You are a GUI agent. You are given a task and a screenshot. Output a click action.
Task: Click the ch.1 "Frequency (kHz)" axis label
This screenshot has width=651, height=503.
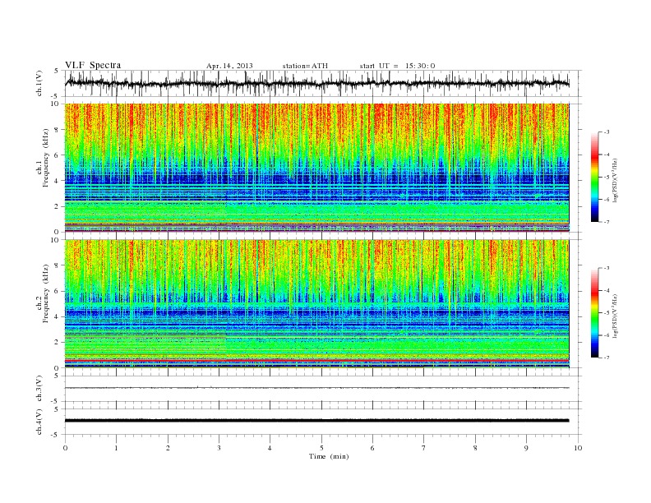pyautogui.click(x=45, y=158)
